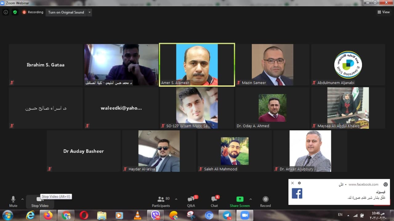The height and width of the screenshot is (221, 394).
Task: Click the red Recording indicator
Action: [33, 12]
